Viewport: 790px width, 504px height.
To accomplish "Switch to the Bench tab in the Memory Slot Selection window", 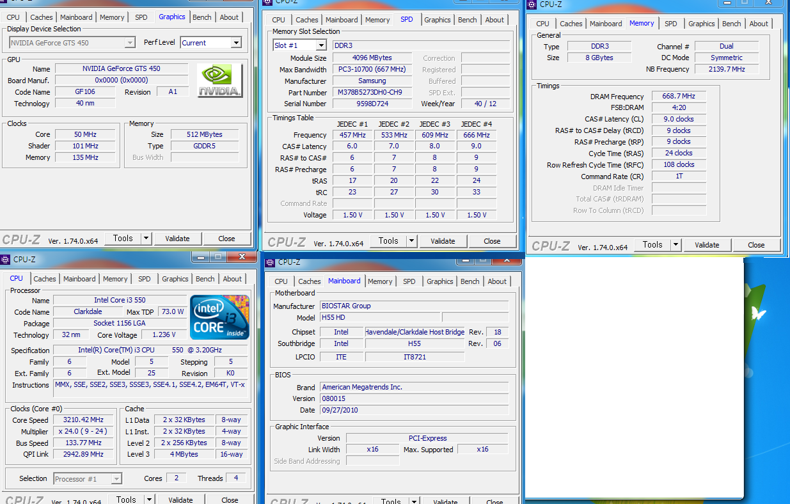I will [467, 20].
